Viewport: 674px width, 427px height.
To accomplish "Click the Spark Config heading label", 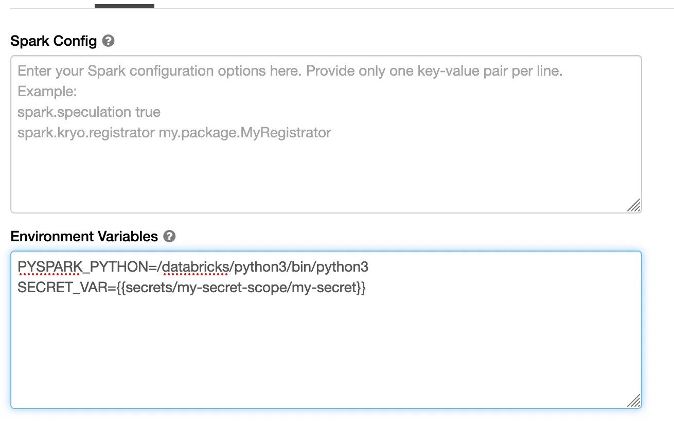I will pyautogui.click(x=54, y=41).
